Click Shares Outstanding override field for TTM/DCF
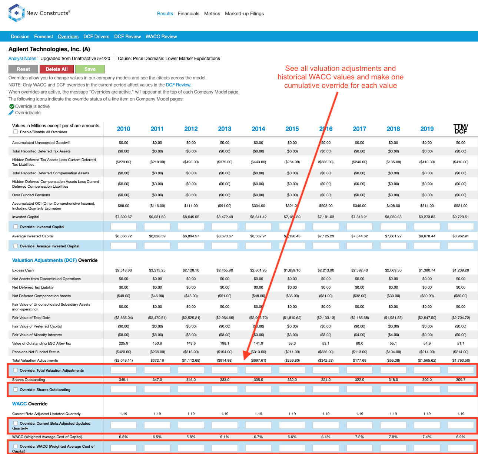478x454 pixels. [461, 389]
